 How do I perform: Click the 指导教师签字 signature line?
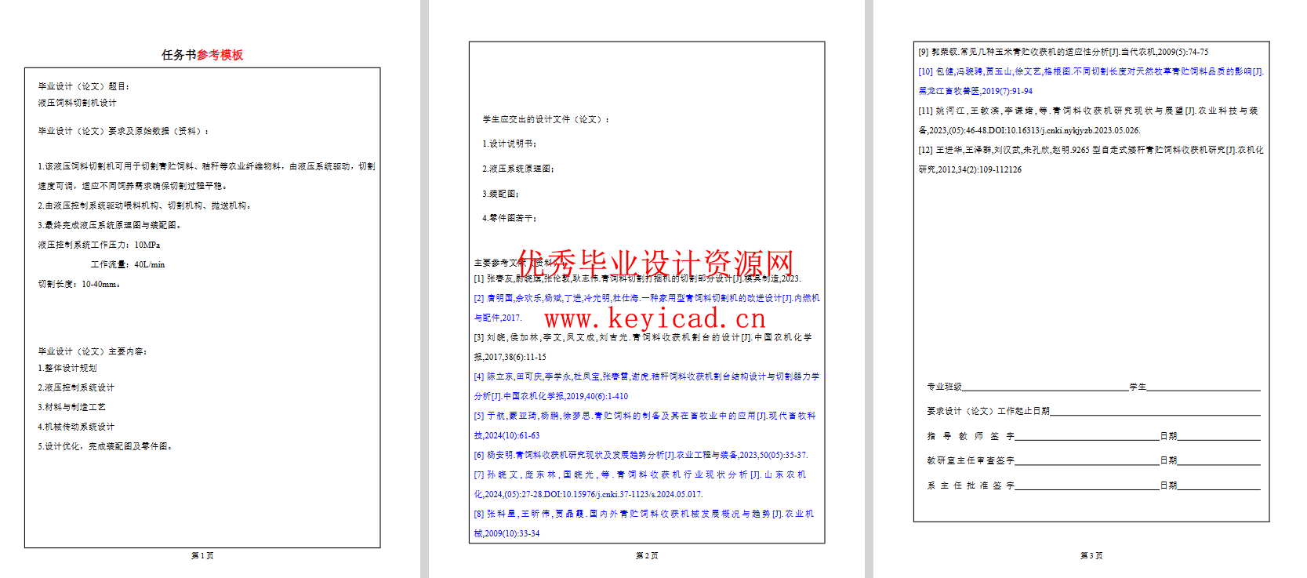click(x=1087, y=436)
